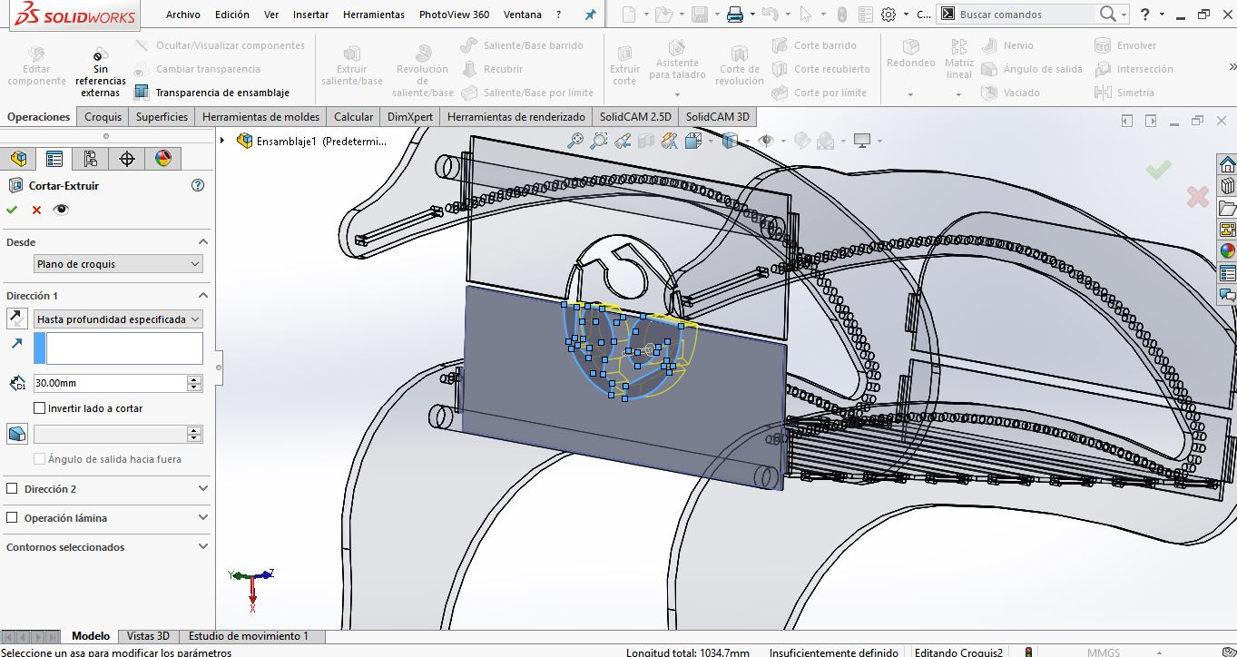This screenshot has height=657, width=1237.
Task: Click Sin referencias externas icon
Action: click(x=100, y=74)
